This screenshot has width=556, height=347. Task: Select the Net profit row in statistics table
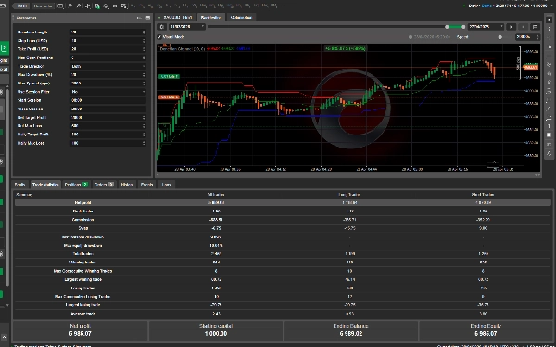[283, 203]
